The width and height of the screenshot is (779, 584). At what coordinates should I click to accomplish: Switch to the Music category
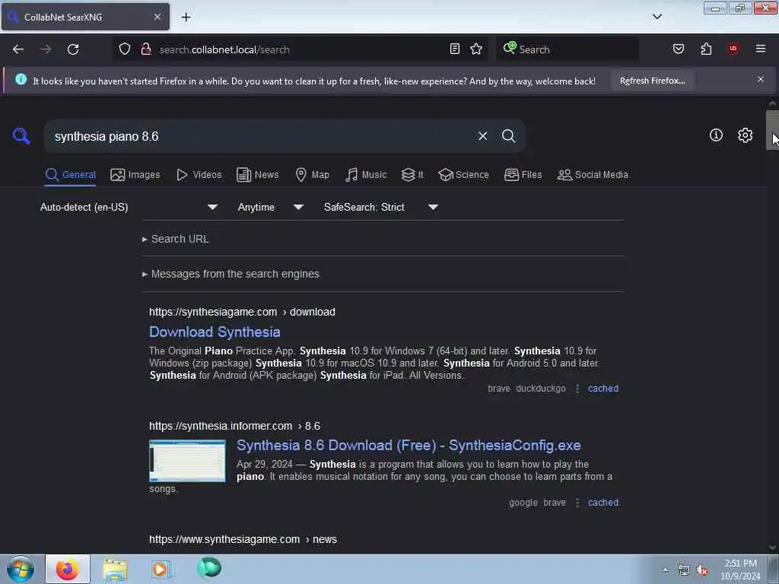[366, 175]
